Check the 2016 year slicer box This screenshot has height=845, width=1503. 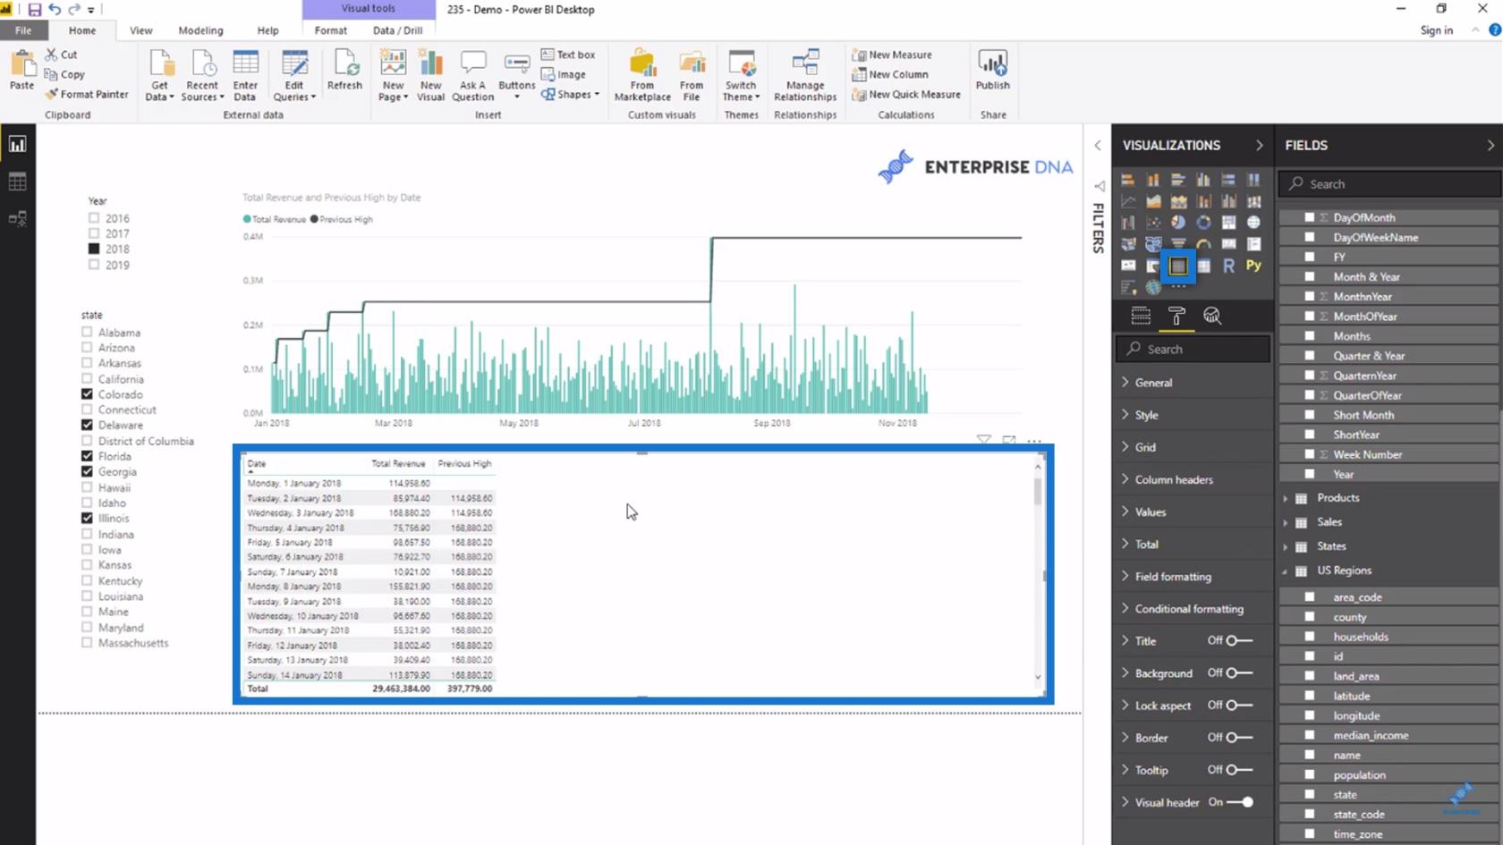coord(94,218)
